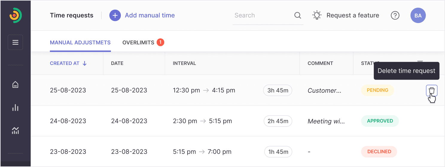Open the BA user avatar menu

418,15
